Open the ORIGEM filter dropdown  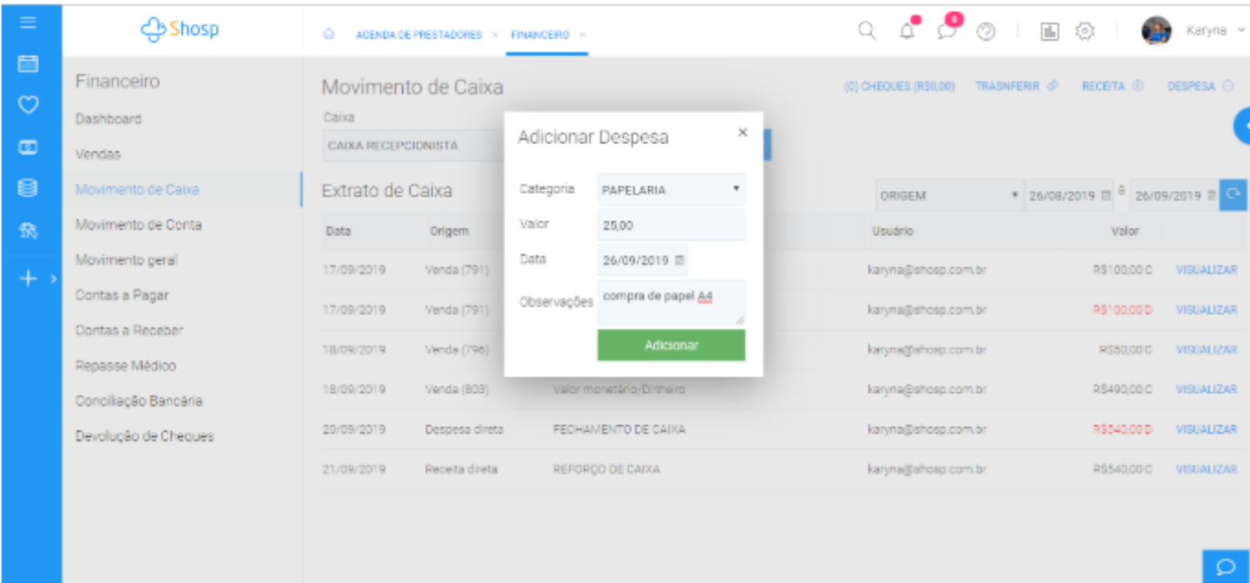[x=946, y=196]
